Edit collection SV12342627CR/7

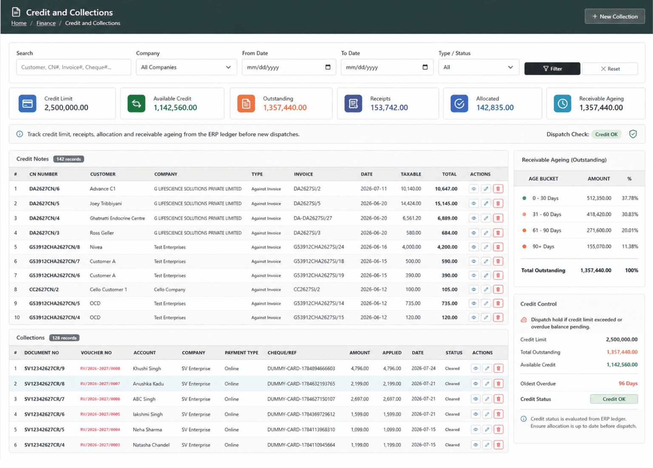point(487,399)
